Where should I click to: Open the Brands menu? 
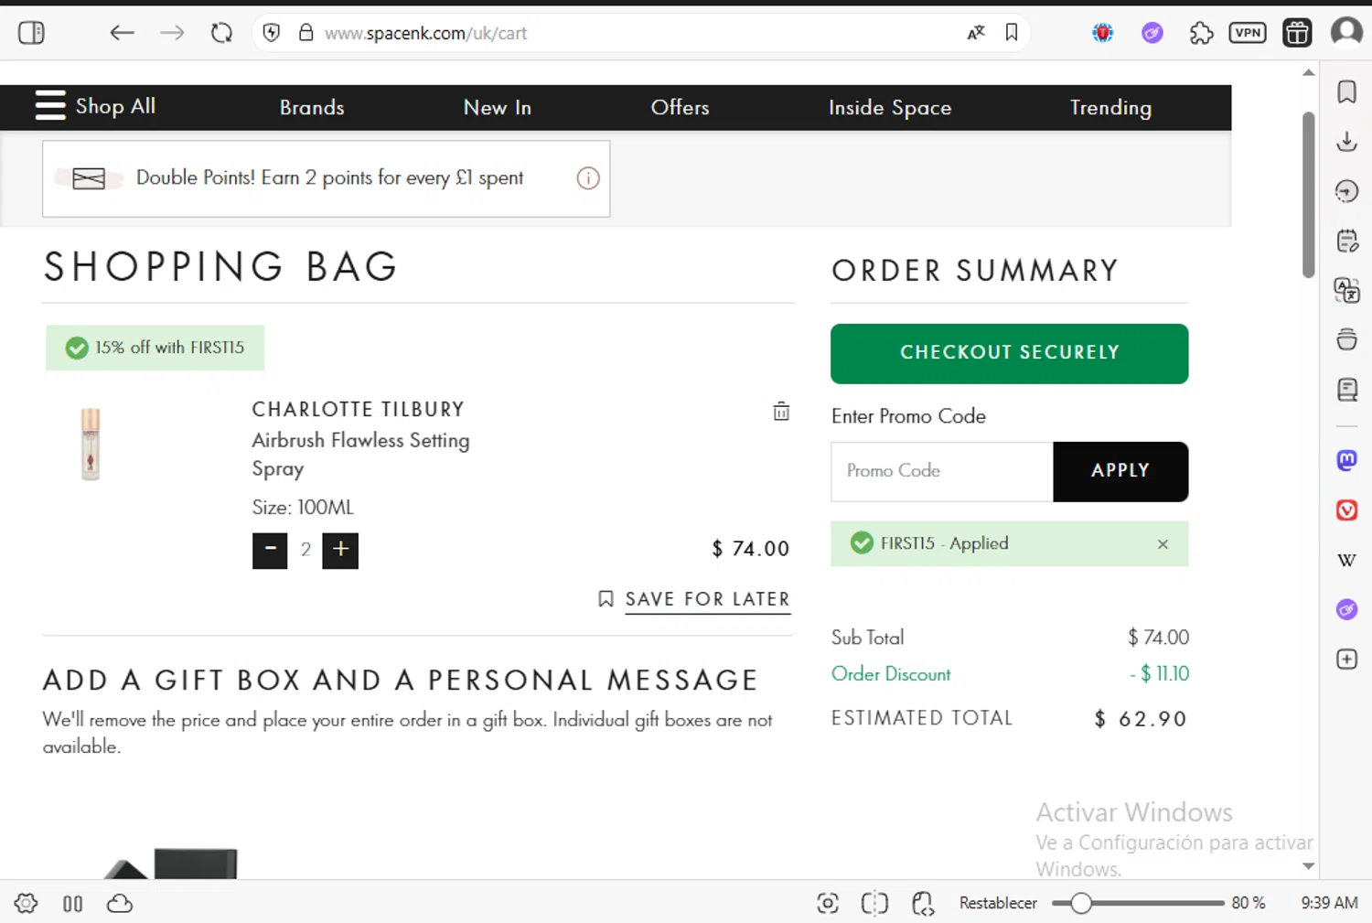312,107
